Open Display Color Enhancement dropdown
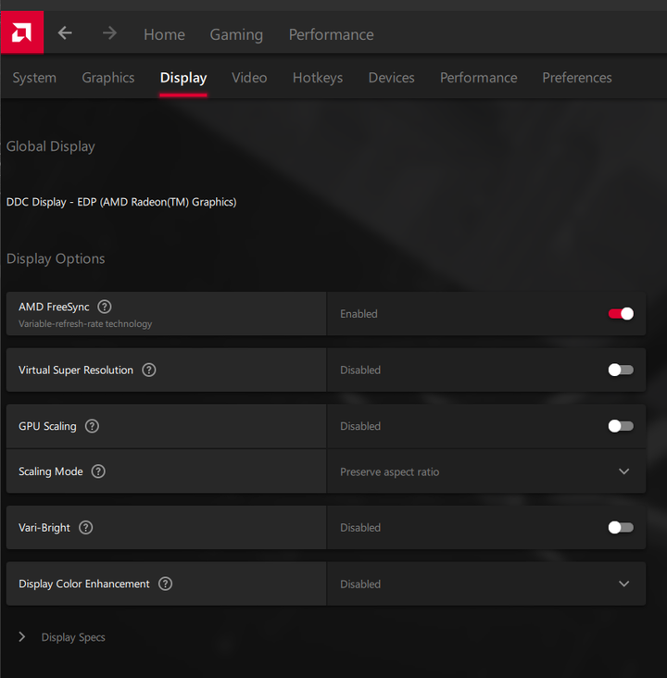 (486, 584)
